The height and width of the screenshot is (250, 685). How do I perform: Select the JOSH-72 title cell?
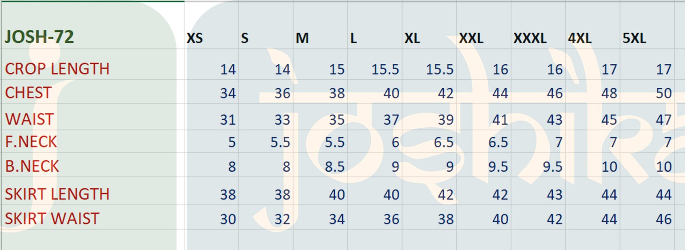click(x=39, y=37)
